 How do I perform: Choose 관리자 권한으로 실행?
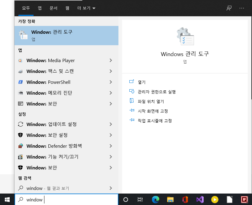pos(157,92)
